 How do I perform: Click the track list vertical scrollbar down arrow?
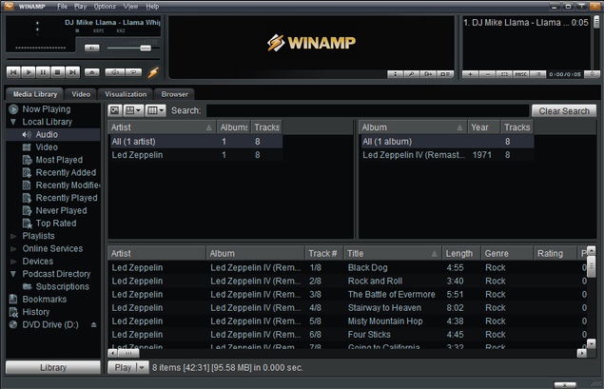pos(591,342)
